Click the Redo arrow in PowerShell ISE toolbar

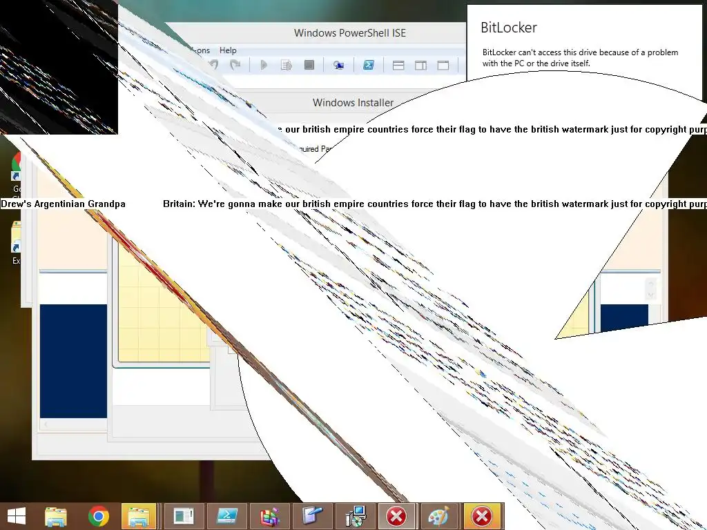tap(235, 65)
